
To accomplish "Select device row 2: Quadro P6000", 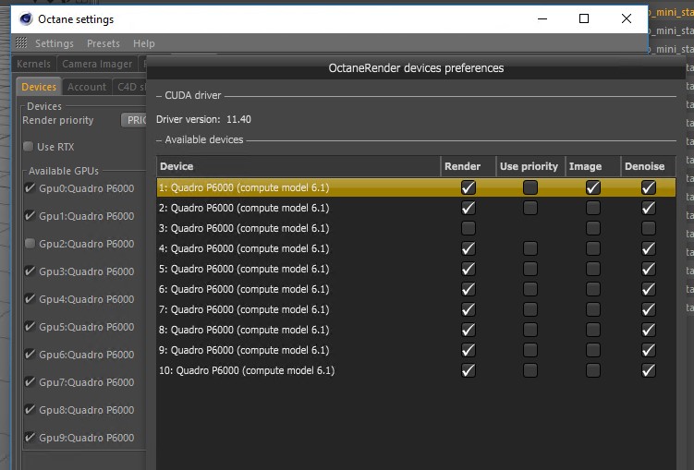I will (416, 208).
